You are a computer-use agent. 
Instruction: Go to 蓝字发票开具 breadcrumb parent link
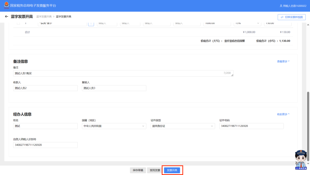coord(44,17)
